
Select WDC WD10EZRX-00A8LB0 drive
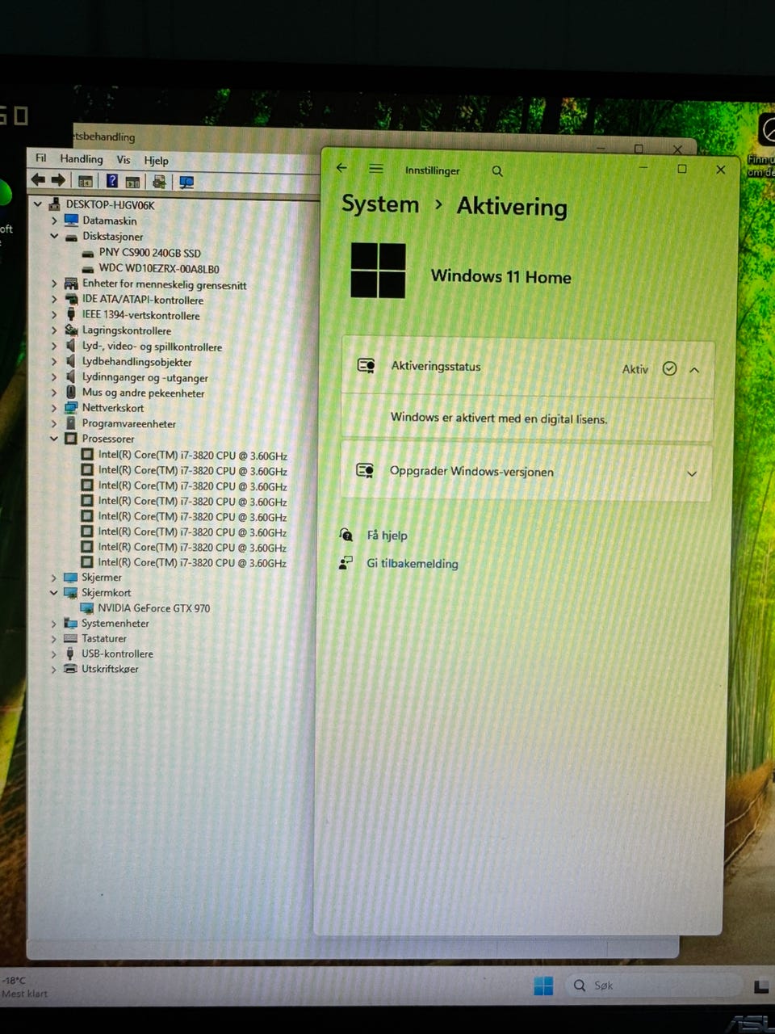(159, 268)
